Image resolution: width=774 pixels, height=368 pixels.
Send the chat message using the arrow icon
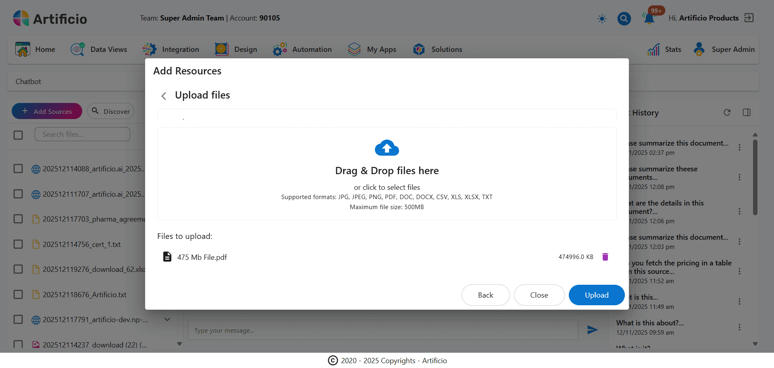[x=592, y=330]
